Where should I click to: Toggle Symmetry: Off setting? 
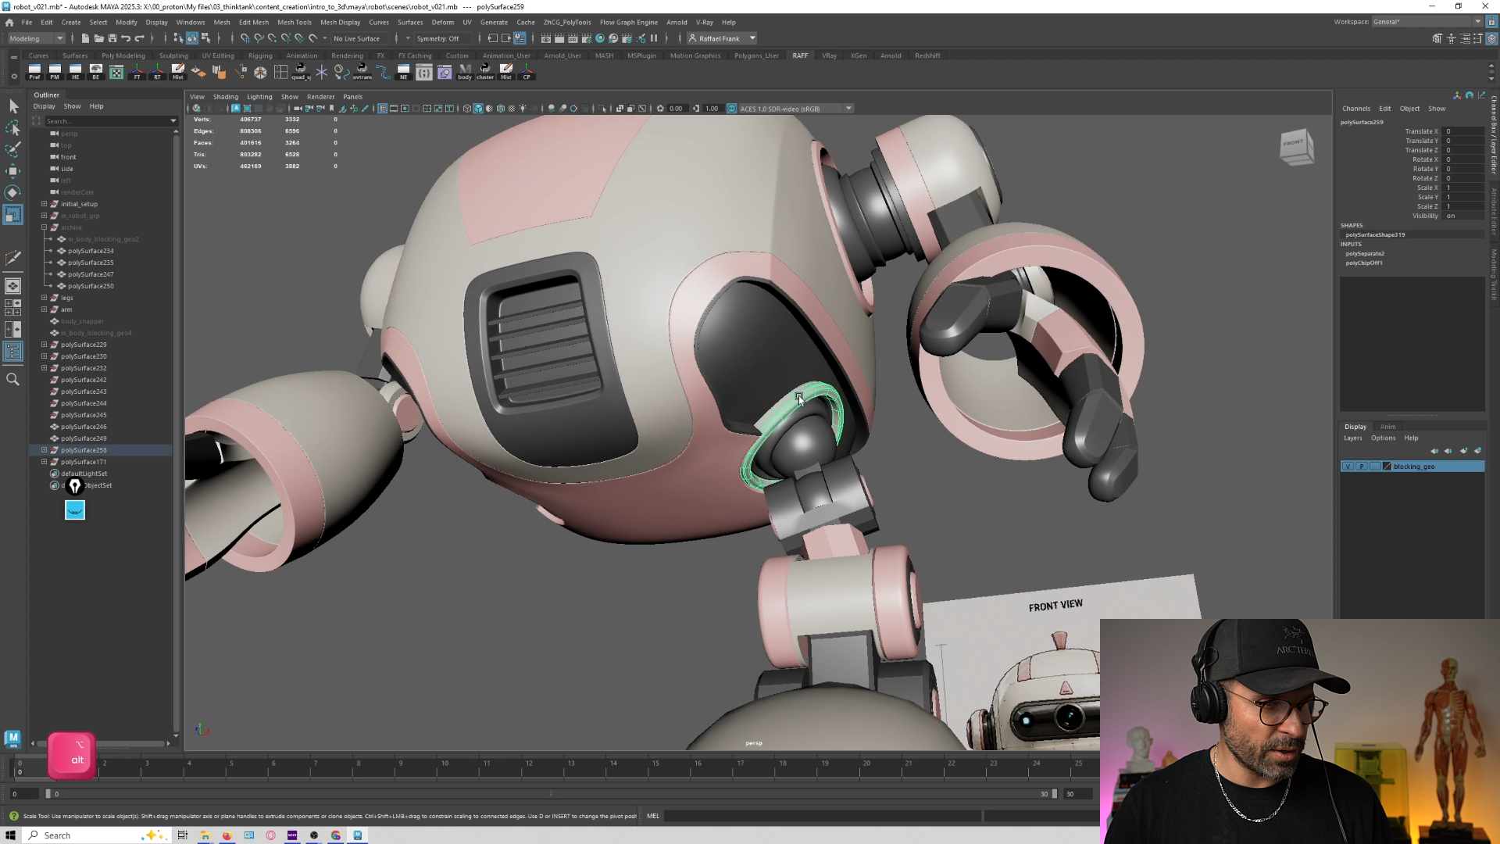(x=437, y=38)
